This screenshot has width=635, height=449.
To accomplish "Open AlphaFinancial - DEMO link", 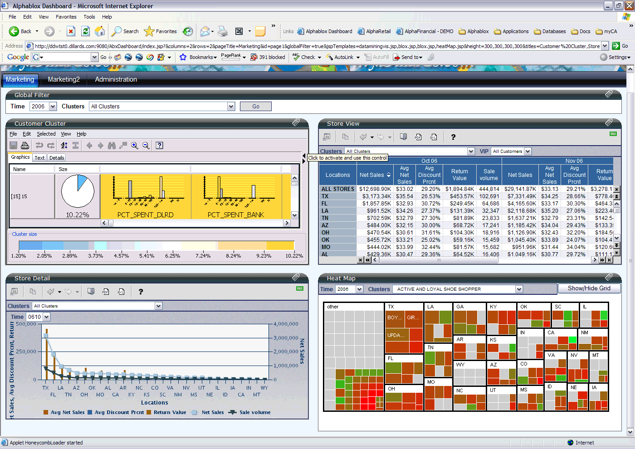I will [x=425, y=31].
